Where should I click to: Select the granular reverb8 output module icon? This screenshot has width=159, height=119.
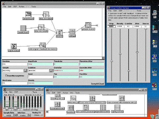click(x=88, y=25)
